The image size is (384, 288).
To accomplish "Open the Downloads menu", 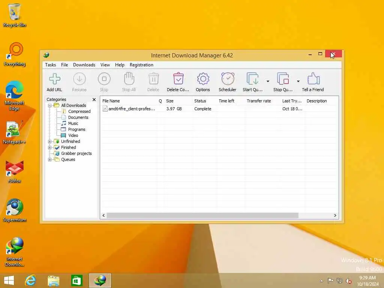I will [x=84, y=65].
